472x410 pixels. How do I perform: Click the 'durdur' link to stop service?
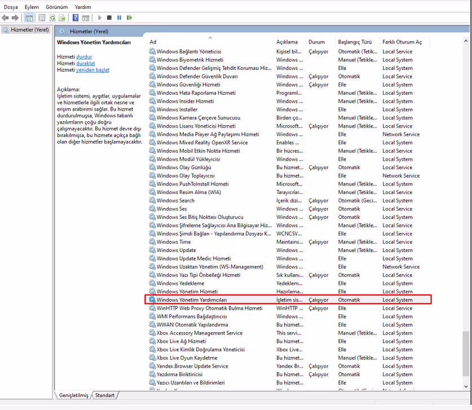coord(84,57)
